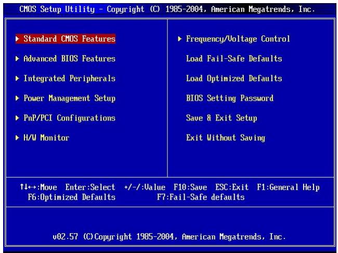
Task: Click the v02.57 copyright line
Action: pyautogui.click(x=169, y=237)
